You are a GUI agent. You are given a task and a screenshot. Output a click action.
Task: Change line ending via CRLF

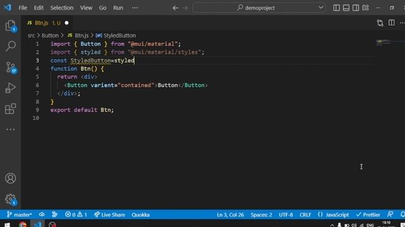click(305, 214)
